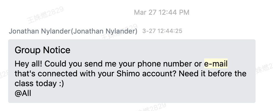Click the Mar 27 12:44 PM date separator
The height and width of the screenshot is (111, 273).
[161, 12]
